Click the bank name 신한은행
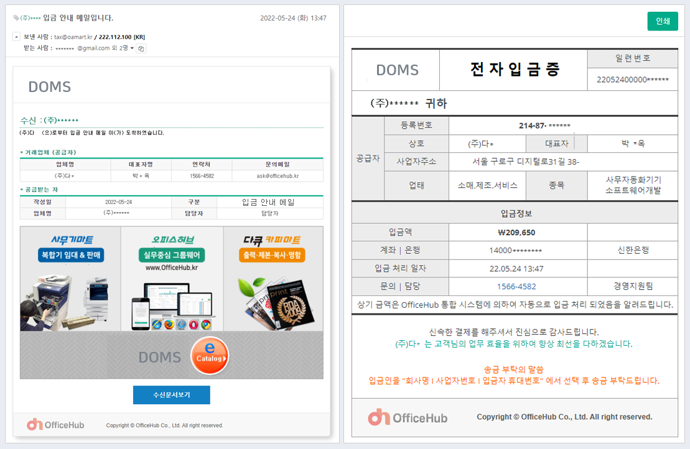The width and height of the screenshot is (690, 449). pyautogui.click(x=633, y=250)
